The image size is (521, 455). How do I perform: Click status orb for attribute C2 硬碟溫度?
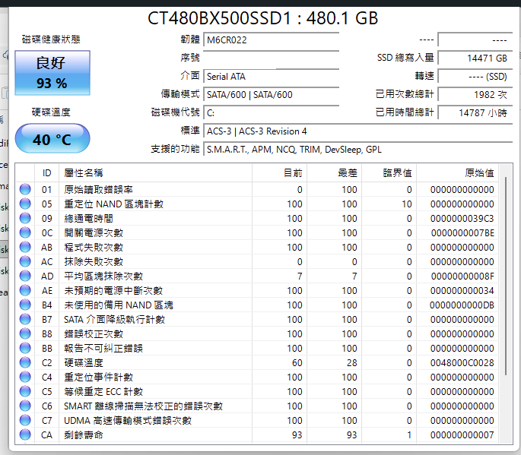(25, 363)
